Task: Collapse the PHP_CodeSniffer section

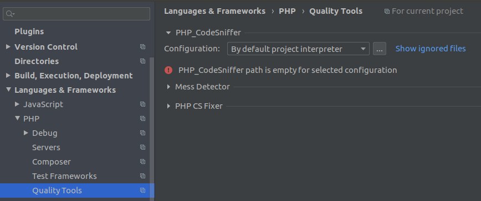Action: tap(168, 33)
